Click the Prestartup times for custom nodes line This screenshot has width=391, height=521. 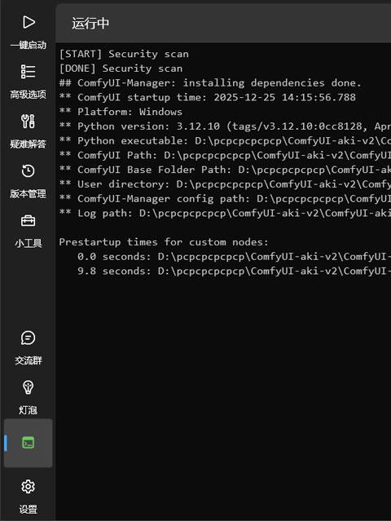164,242
